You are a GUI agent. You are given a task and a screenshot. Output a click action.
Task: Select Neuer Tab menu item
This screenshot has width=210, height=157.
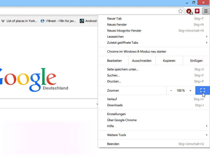tap(154, 19)
